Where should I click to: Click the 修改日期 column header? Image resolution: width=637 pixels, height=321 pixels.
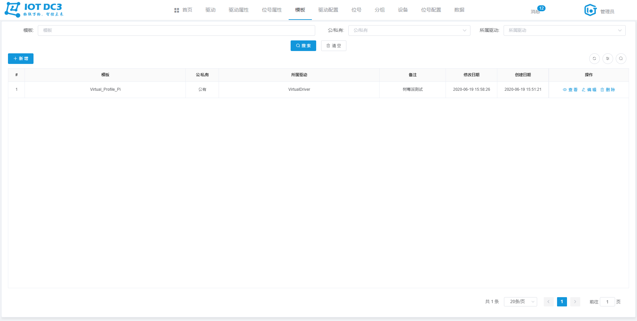tap(471, 75)
